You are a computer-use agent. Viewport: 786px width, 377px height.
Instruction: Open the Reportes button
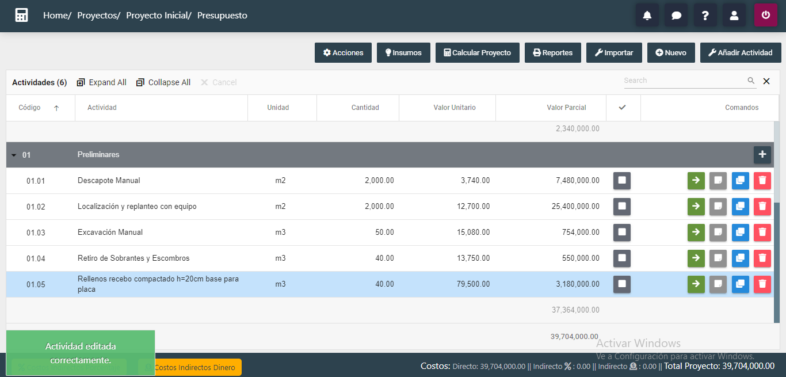click(x=552, y=53)
